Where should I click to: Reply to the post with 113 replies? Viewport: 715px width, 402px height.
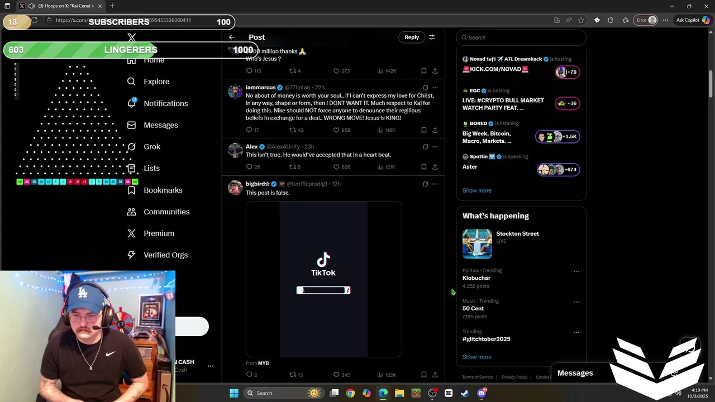(x=254, y=71)
